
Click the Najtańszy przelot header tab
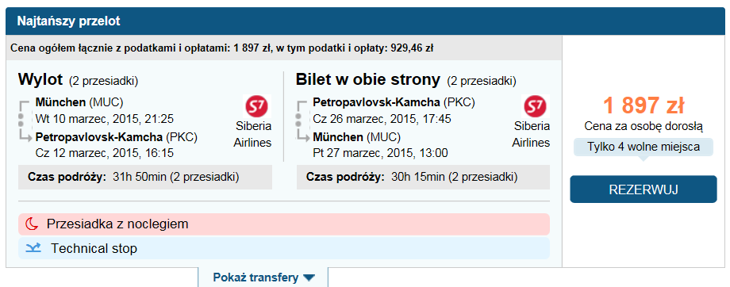tap(68, 21)
